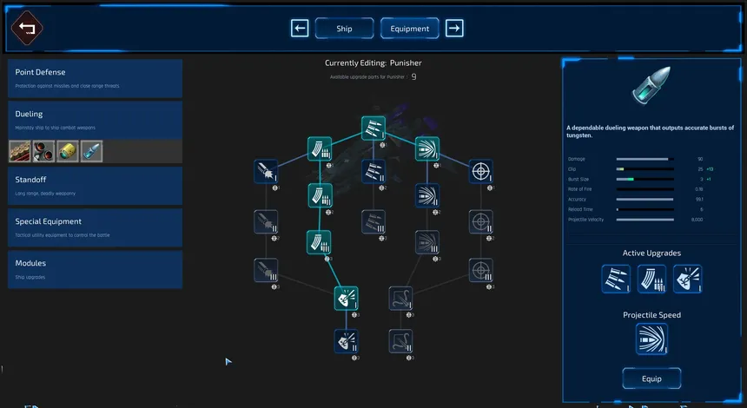Click the Burst Size stat bar

(x=645, y=179)
